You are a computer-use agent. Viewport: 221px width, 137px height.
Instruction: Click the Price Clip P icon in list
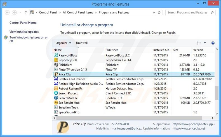point(56,74)
